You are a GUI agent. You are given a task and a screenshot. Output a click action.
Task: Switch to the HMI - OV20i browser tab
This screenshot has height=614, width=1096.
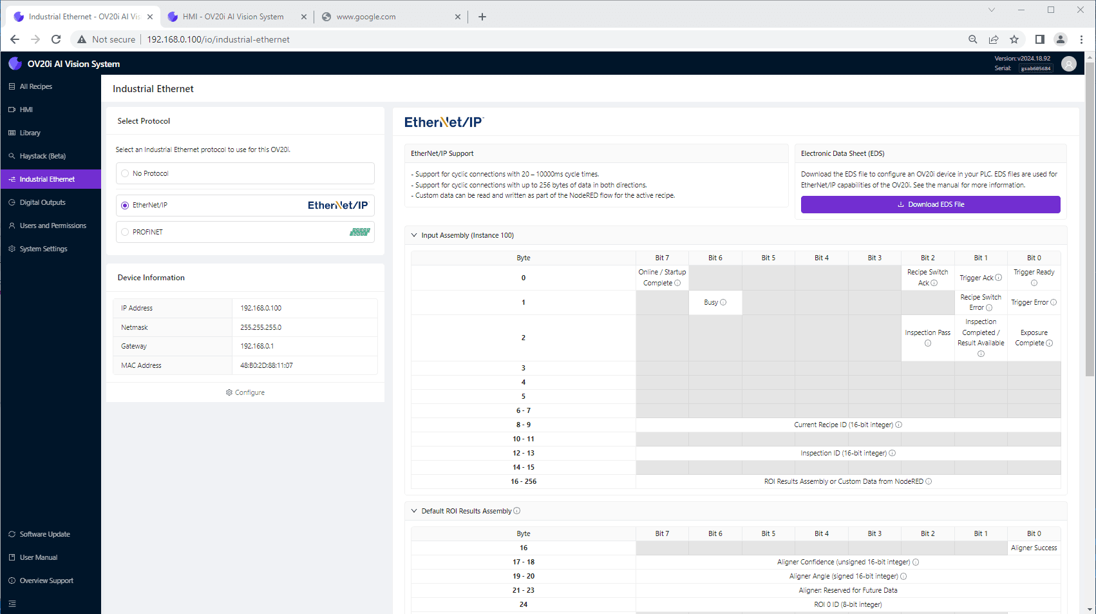233,17
